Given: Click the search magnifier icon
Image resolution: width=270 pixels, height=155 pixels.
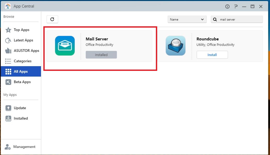Looking at the screenshot, I should click(x=215, y=20).
